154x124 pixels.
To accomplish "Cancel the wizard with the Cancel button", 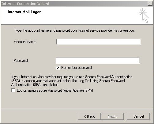I will 138,116.
